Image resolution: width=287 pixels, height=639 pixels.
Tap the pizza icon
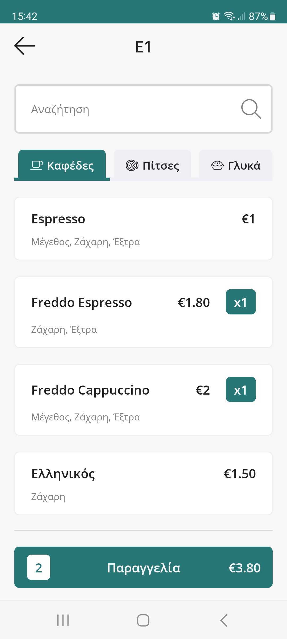pyautogui.click(x=132, y=165)
